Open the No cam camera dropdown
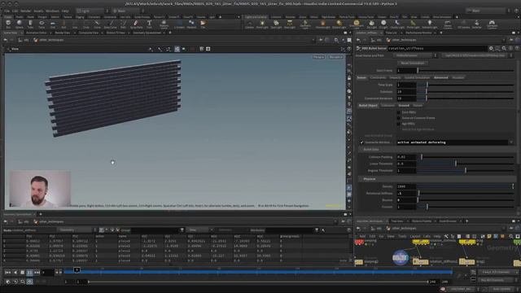 pyautogui.click(x=335, y=57)
